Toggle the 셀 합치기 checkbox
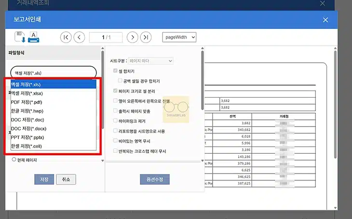The width and height of the screenshot is (352, 219). pyautogui.click(x=115, y=71)
